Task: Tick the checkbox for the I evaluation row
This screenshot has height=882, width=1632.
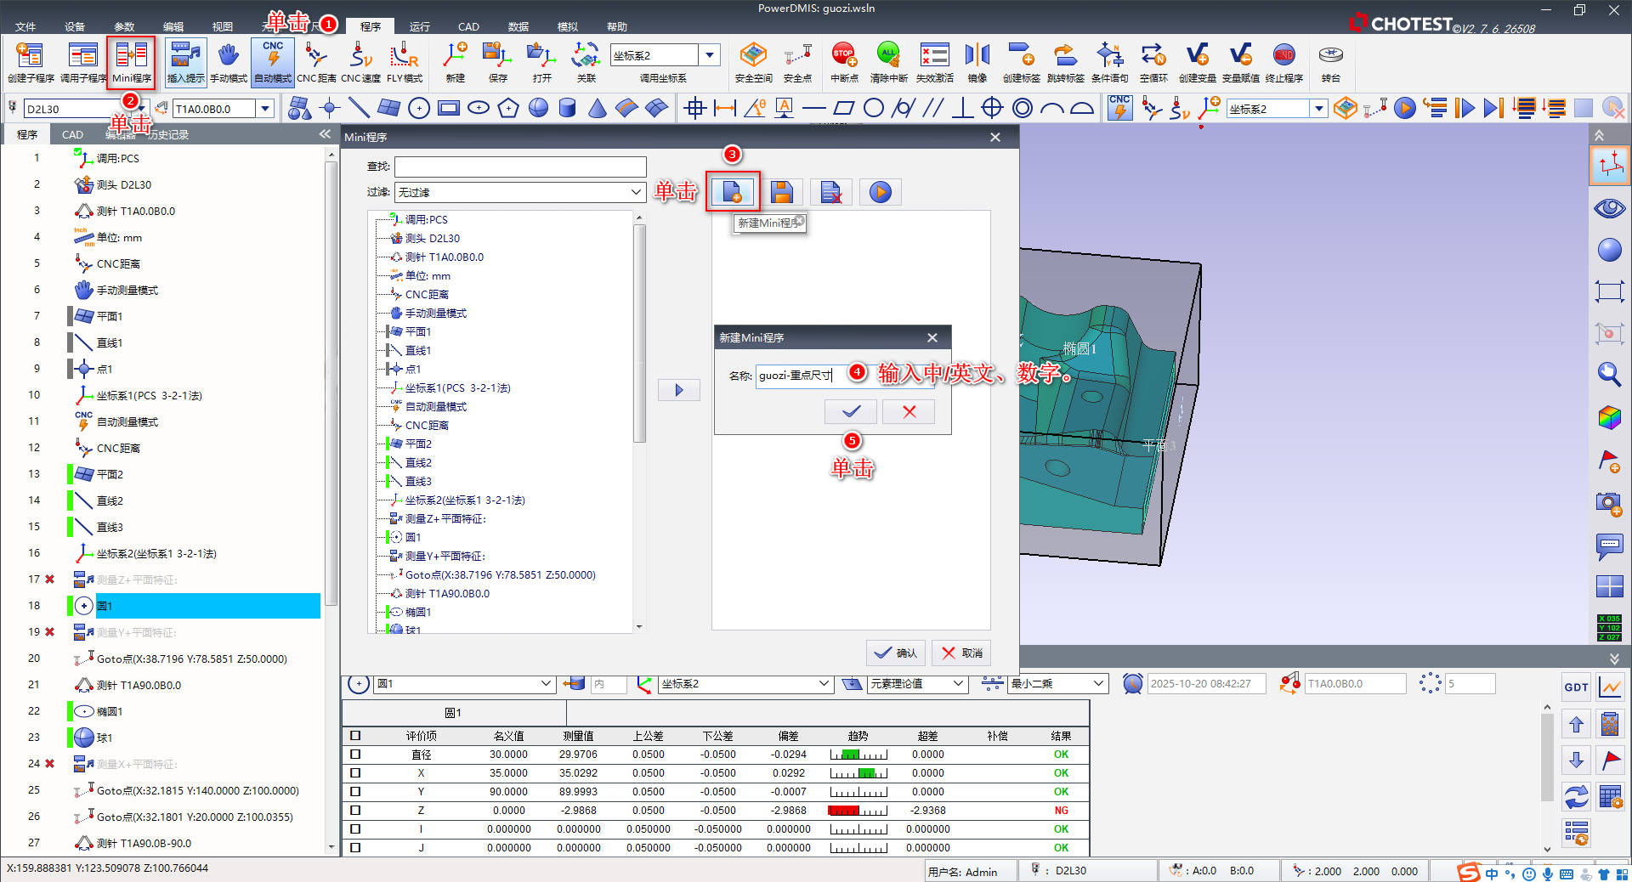Action: [x=355, y=828]
